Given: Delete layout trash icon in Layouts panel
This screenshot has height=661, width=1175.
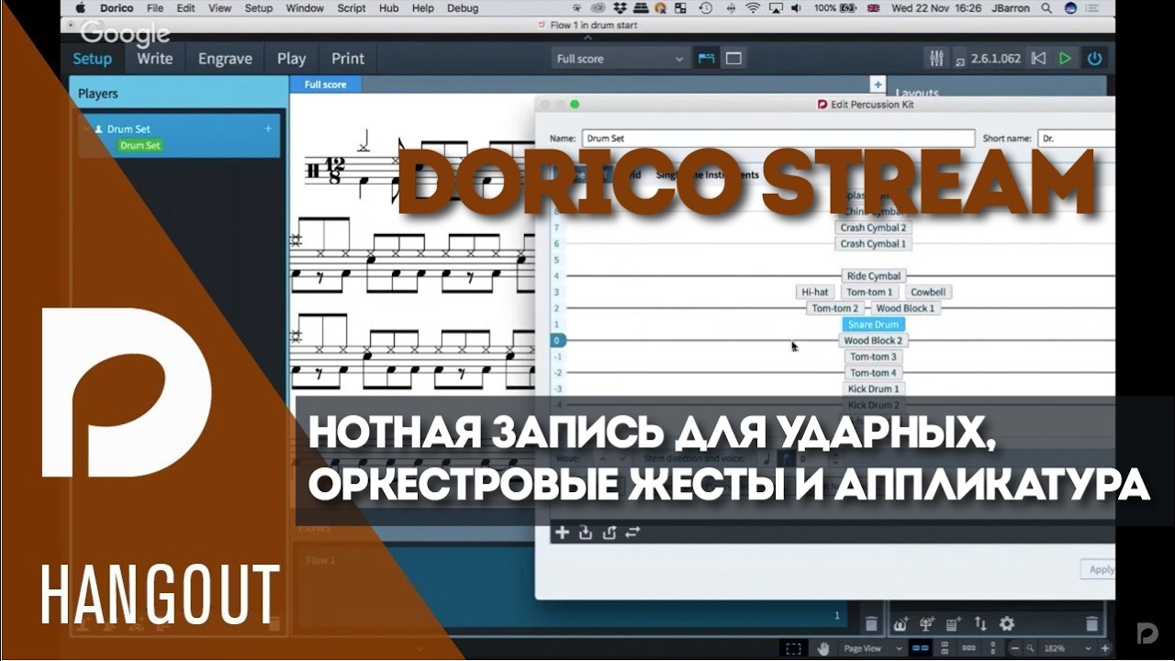Looking at the screenshot, I should pos(1091,624).
